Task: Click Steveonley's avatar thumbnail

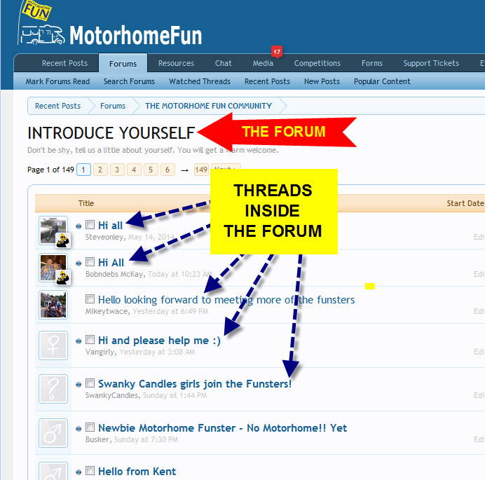Action: click(x=53, y=231)
